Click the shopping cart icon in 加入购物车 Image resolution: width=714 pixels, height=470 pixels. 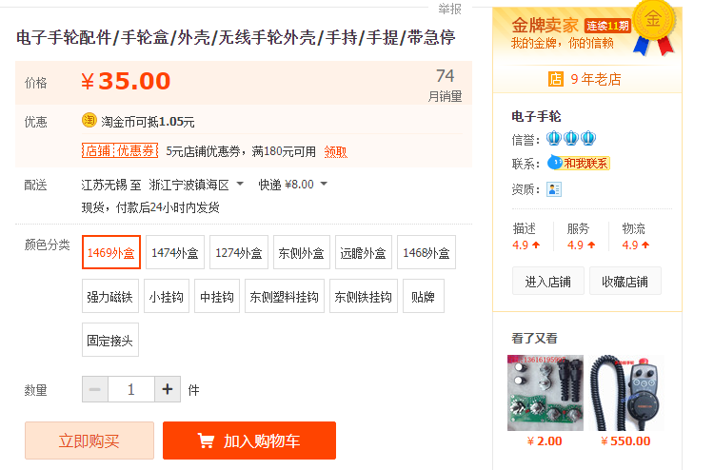coord(206,441)
